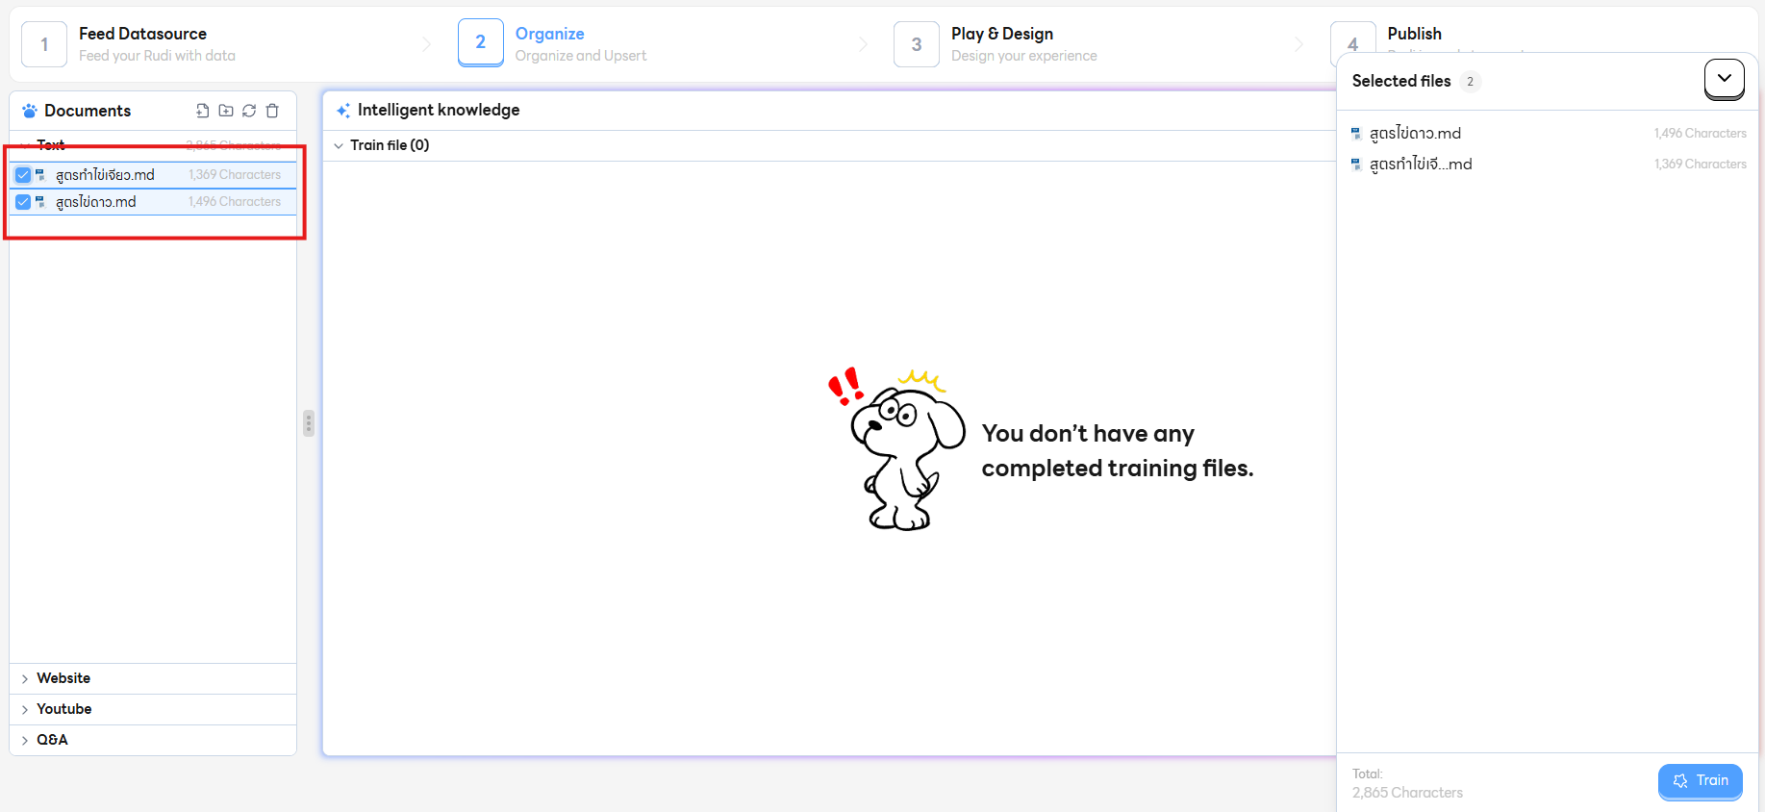Go to step 1 Feed Datasource

(x=129, y=44)
